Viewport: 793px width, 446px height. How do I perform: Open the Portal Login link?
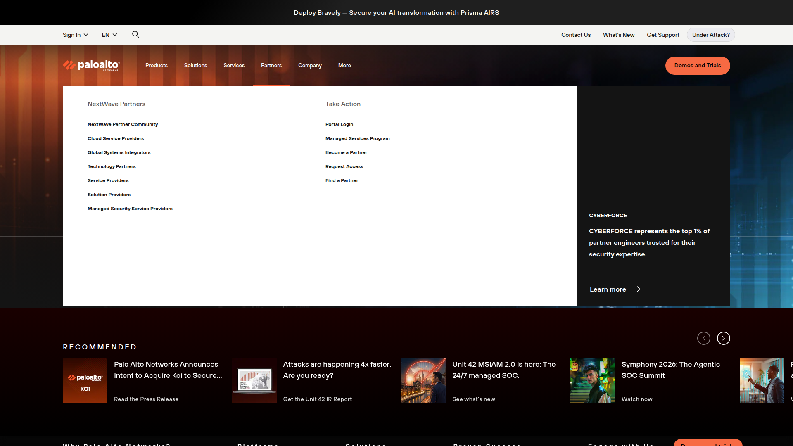pyautogui.click(x=339, y=124)
